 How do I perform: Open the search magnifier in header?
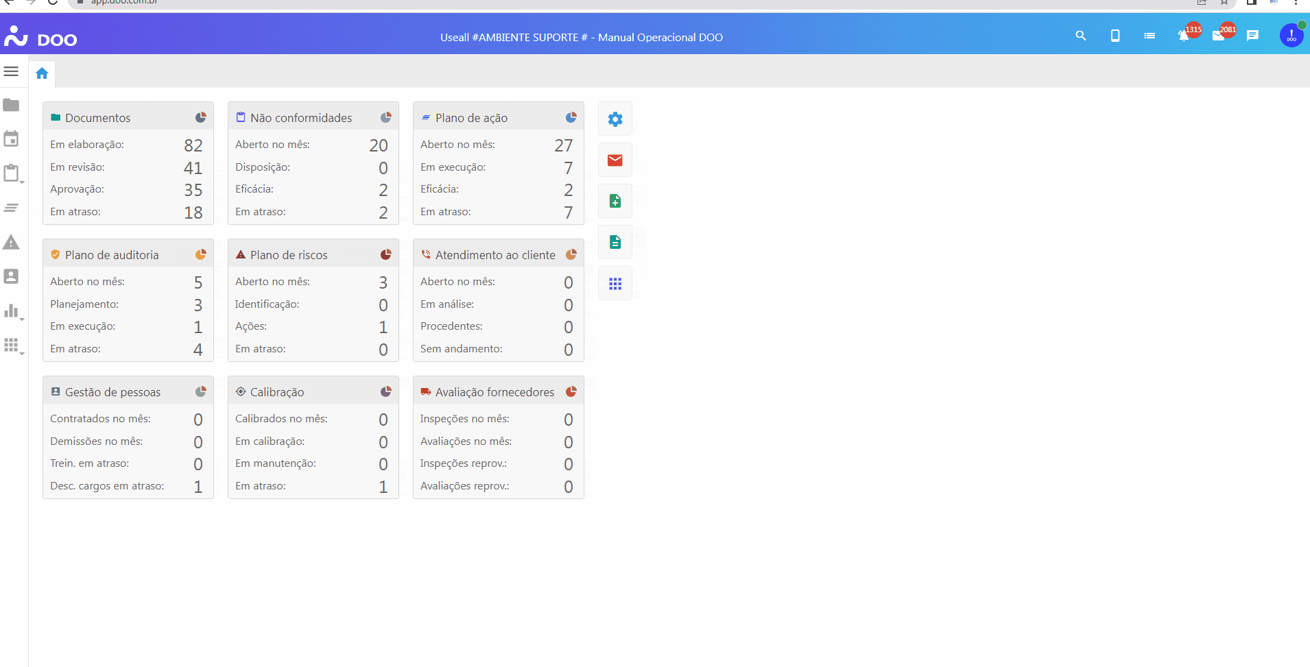point(1081,36)
